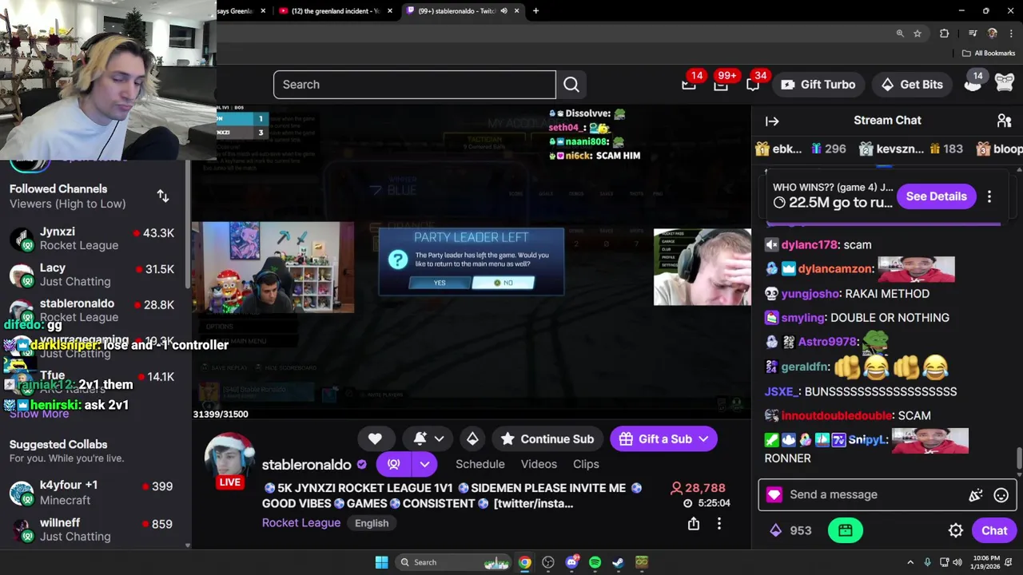This screenshot has height=575, width=1023.
Task: Click the Gift Turbo button
Action: 818,85
